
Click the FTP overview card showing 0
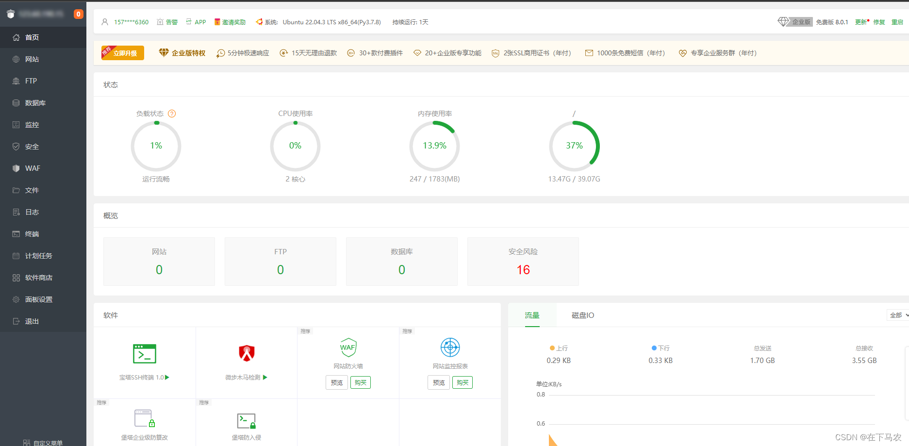pos(281,262)
